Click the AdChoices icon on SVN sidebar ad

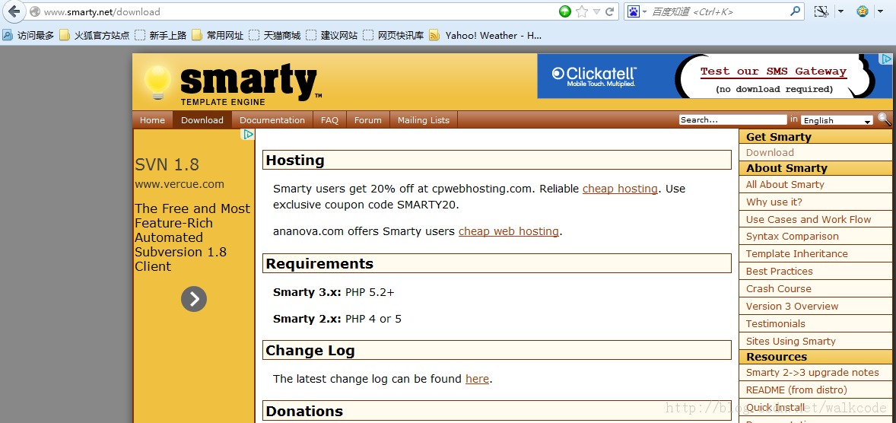[248, 135]
